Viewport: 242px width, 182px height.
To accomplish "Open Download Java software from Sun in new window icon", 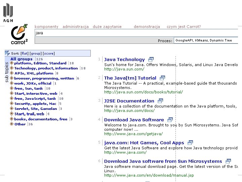I will [228, 161].
